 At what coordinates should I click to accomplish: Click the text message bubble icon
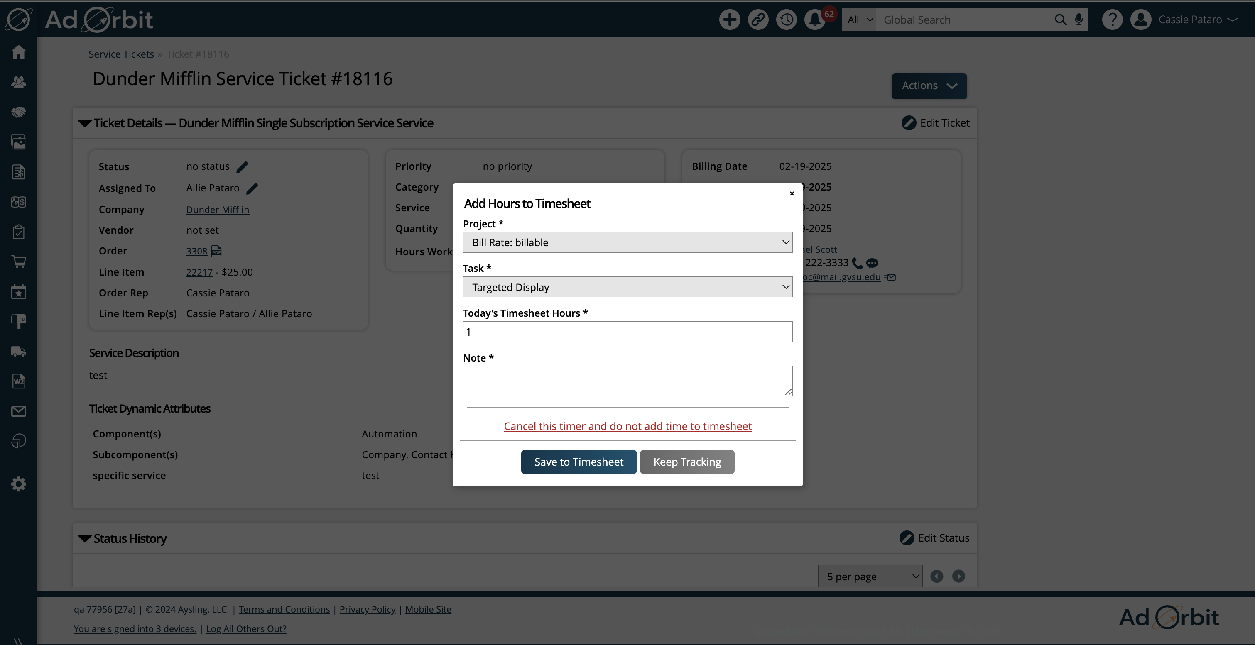pos(872,264)
